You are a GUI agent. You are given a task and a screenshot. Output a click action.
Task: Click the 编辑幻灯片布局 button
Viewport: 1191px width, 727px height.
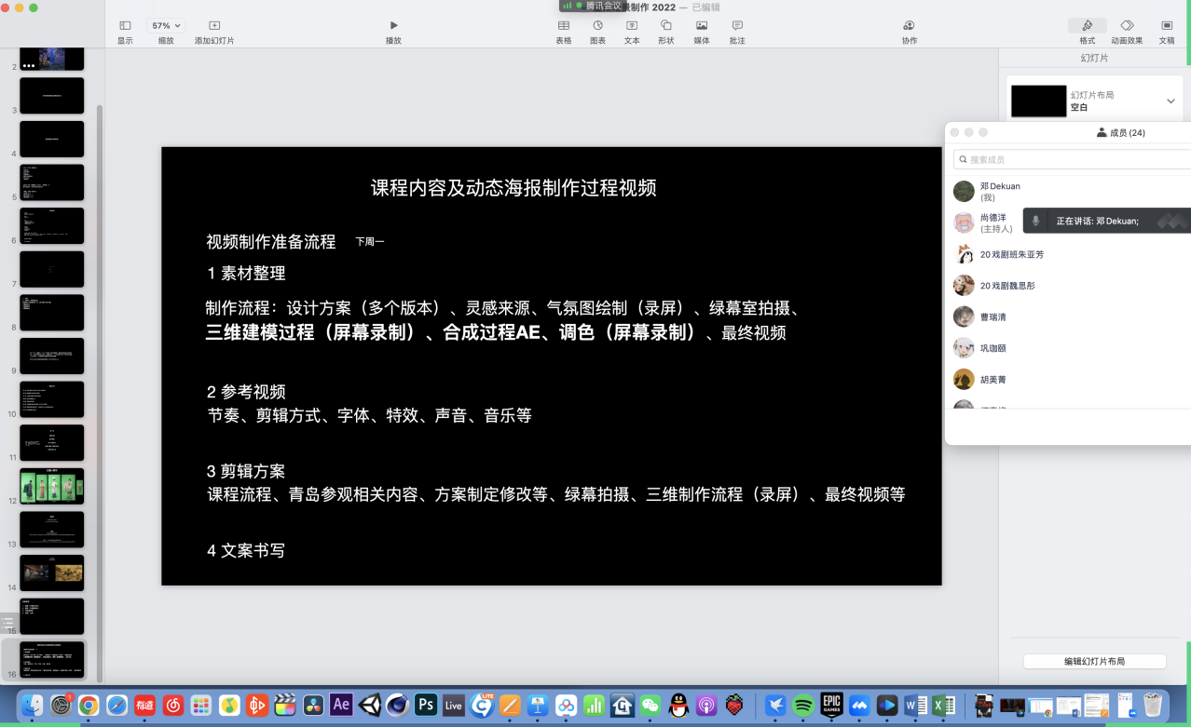point(1094,661)
